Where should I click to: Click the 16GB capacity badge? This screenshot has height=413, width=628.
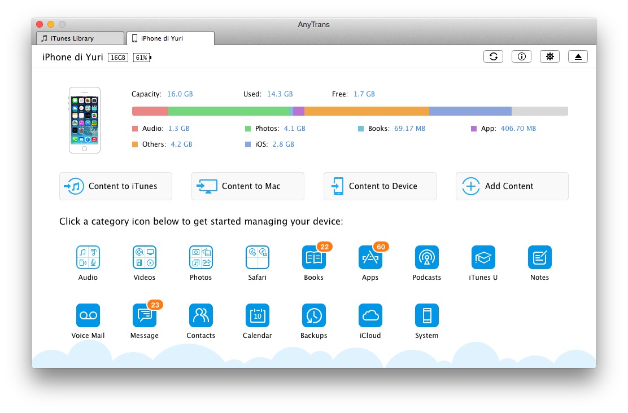118,58
